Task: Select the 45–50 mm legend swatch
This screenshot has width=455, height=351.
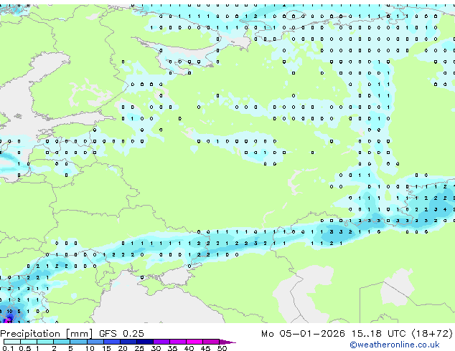Action: 211,342
